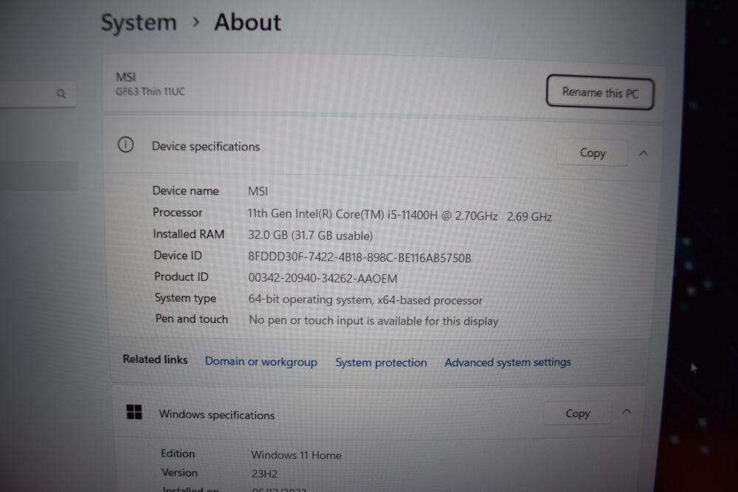Screen dimensions: 738x492
Task: Click the Installed RAM label
Action: coord(188,234)
